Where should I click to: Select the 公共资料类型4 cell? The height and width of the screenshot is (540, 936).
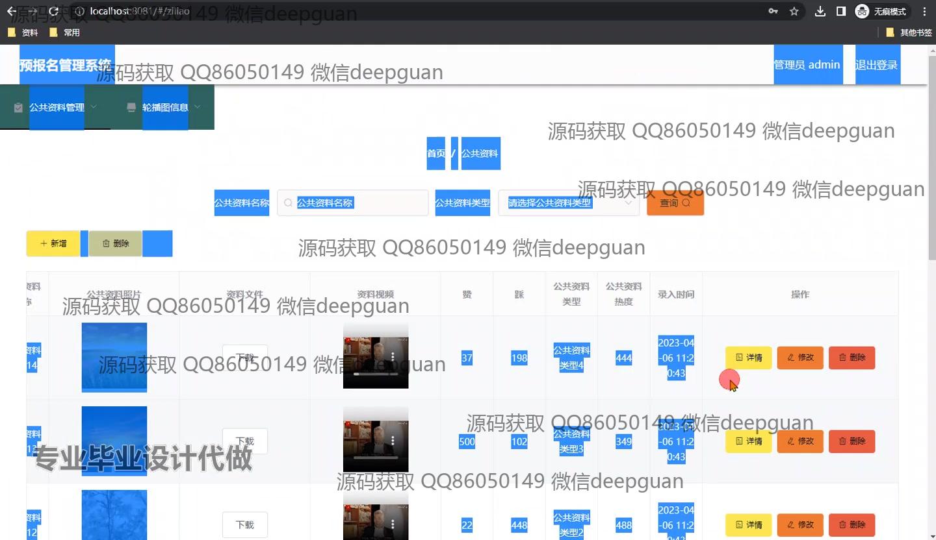pyautogui.click(x=571, y=358)
